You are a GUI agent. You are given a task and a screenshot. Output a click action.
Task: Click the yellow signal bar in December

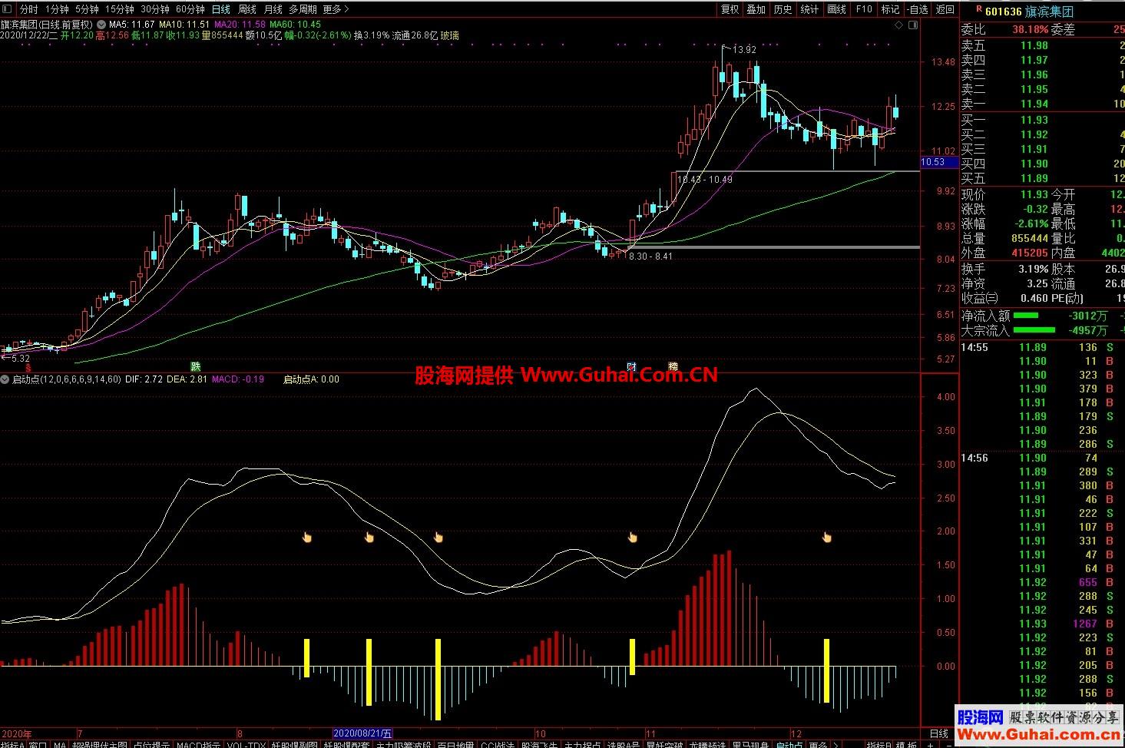827,670
